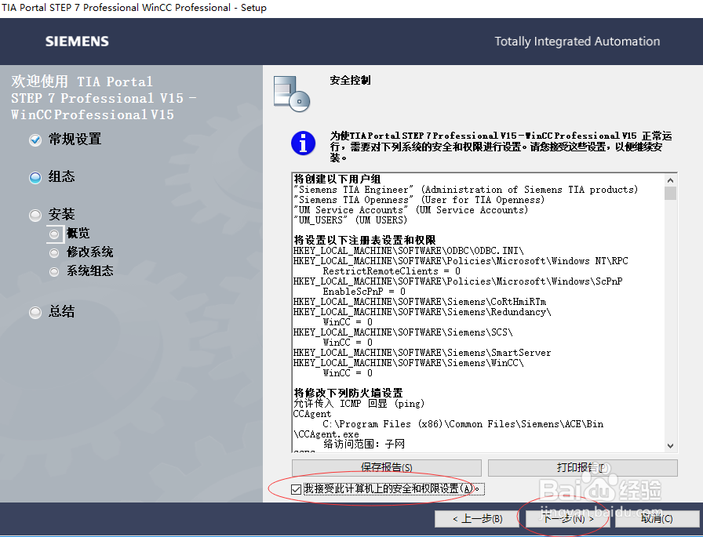This screenshot has height=537, width=703.
Task: Select the 常规设置 step indicator
Action: click(35, 140)
